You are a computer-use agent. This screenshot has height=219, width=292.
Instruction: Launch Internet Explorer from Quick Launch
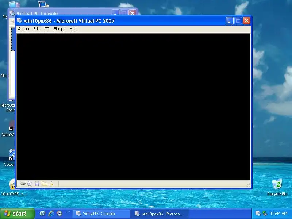tap(51, 214)
